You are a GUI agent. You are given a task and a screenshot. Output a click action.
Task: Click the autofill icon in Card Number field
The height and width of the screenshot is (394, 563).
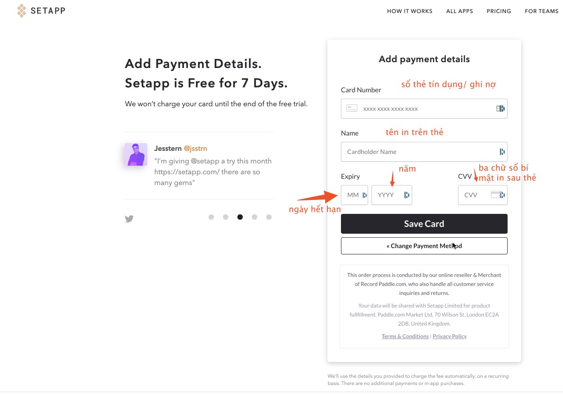(500, 109)
